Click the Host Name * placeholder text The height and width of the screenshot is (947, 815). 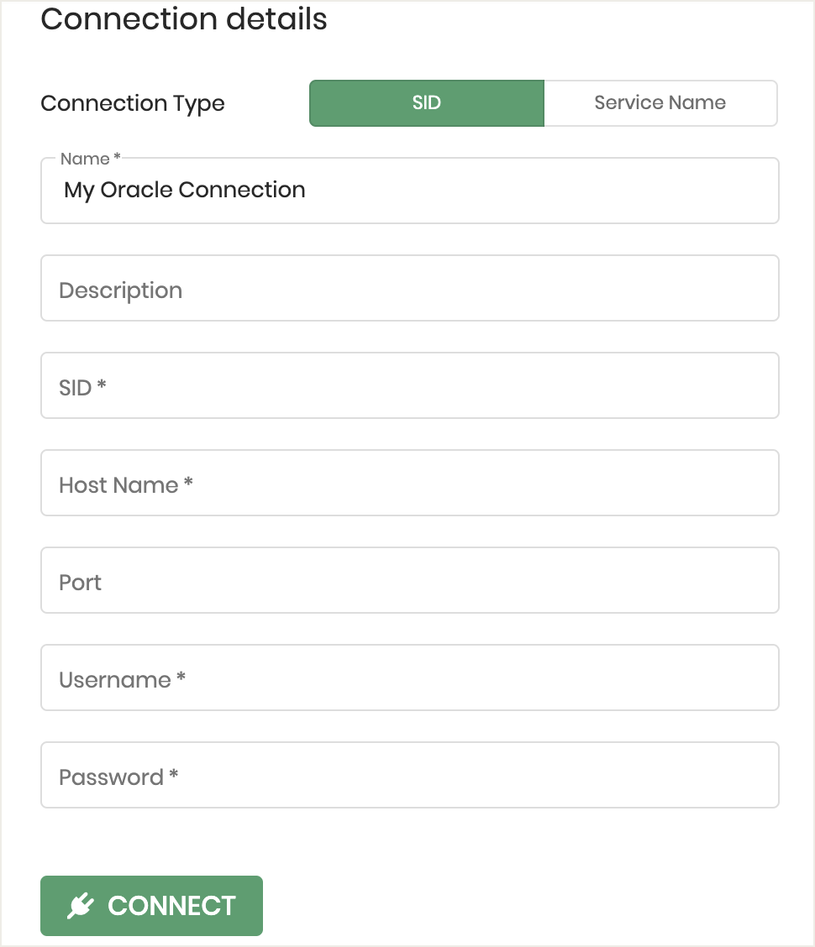tap(126, 485)
